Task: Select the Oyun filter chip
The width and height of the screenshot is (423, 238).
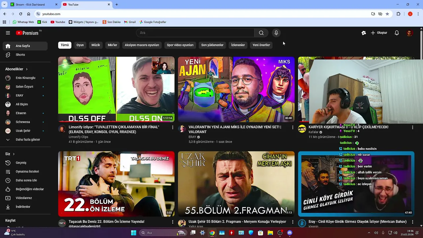Action: pos(80,45)
